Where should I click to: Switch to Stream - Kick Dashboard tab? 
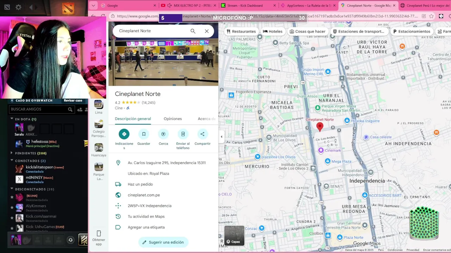pos(248,6)
